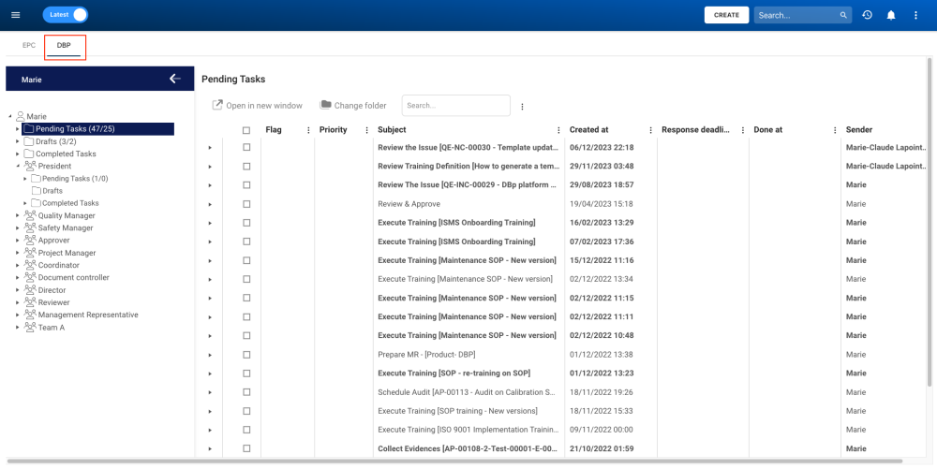Click the Marie user icon in tree
The height and width of the screenshot is (469, 937).
point(21,116)
